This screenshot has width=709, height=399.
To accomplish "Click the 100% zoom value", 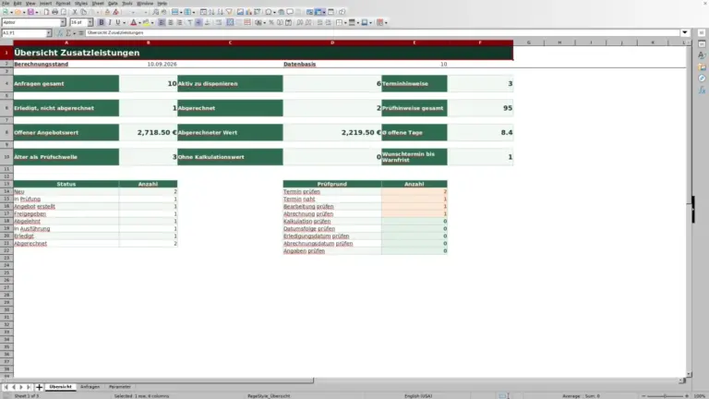I will click(x=700, y=396).
